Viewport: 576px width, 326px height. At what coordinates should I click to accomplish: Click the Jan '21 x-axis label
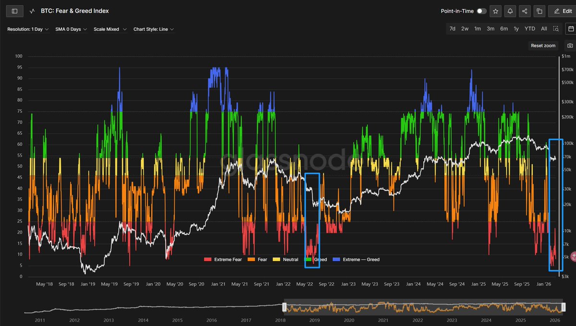(219, 284)
